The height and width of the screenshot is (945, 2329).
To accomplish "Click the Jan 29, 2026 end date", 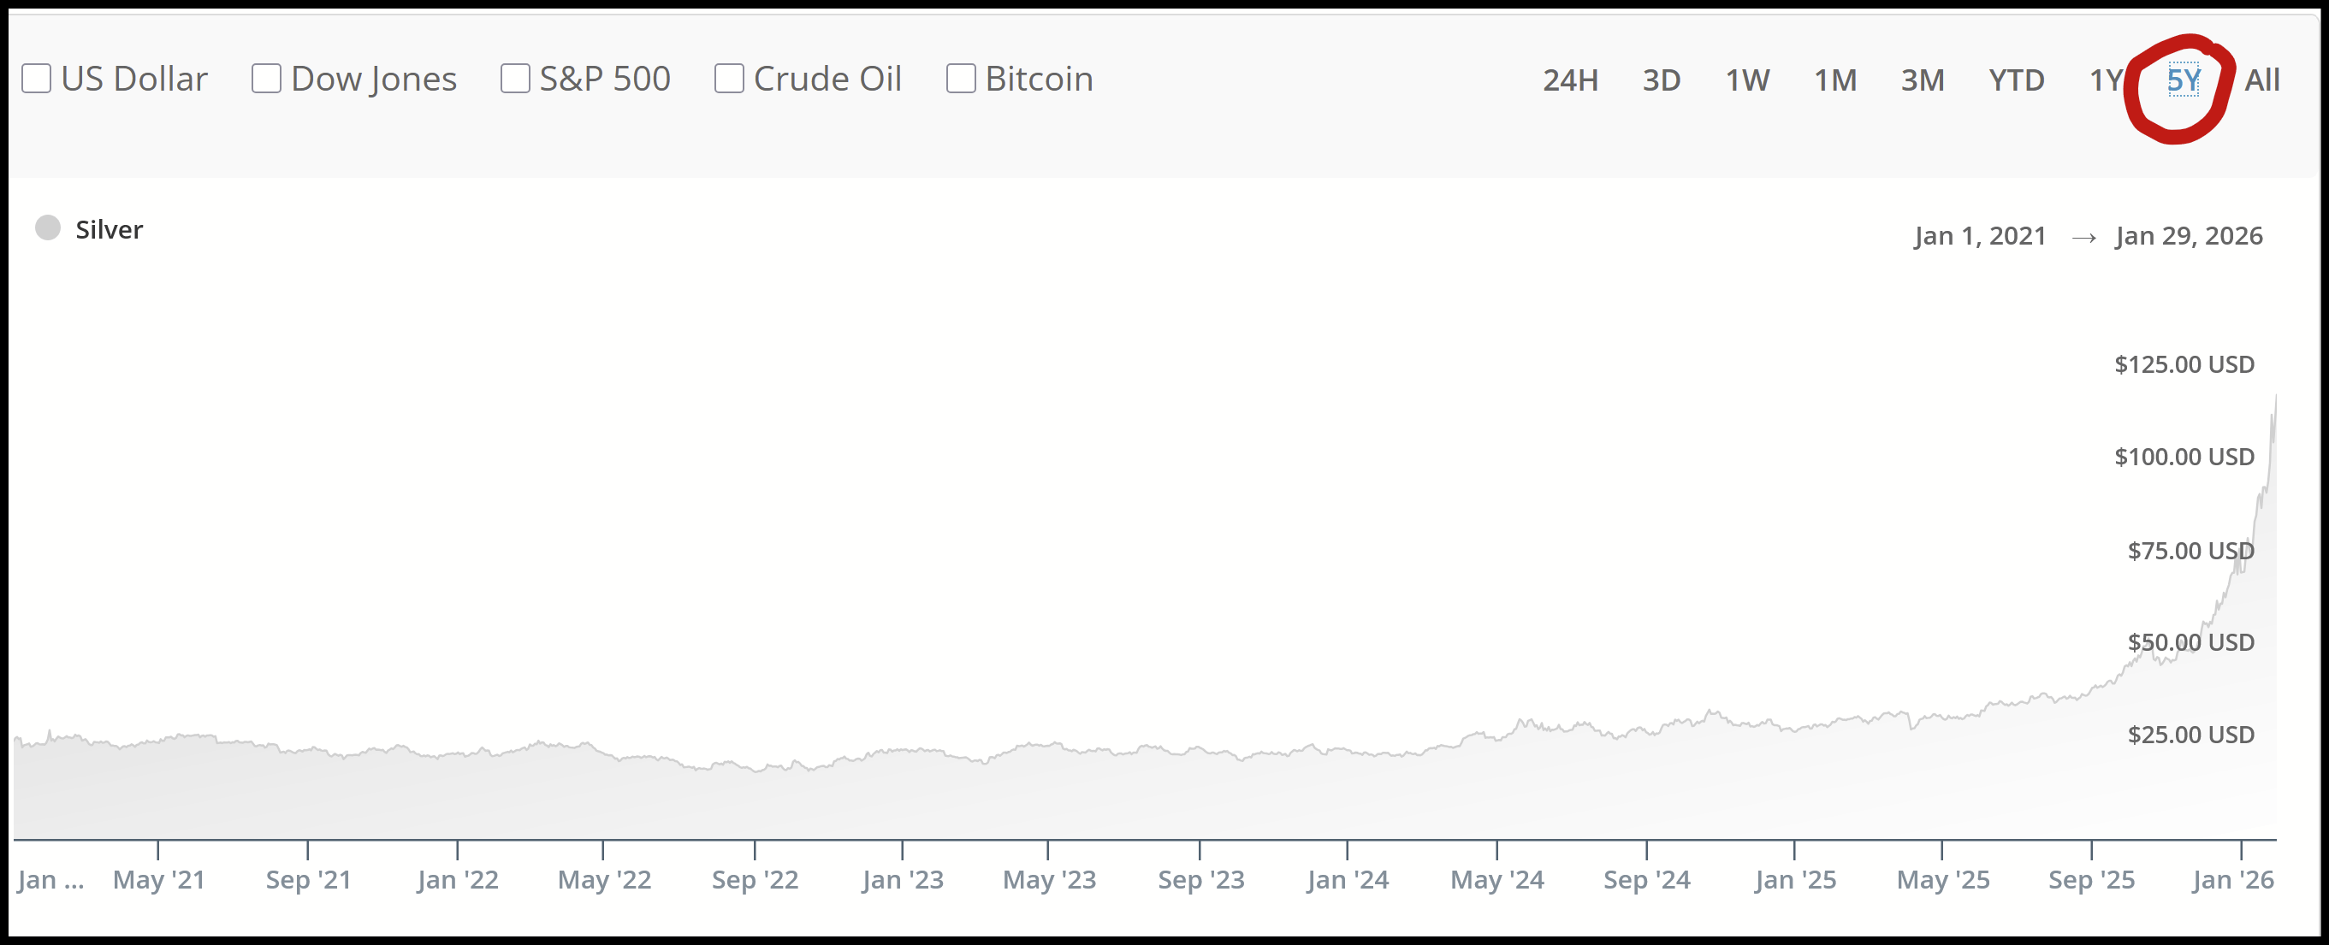I will click(2188, 236).
